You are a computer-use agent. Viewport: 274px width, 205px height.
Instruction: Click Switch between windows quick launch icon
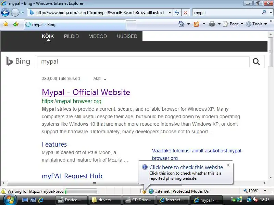(x=33, y=200)
